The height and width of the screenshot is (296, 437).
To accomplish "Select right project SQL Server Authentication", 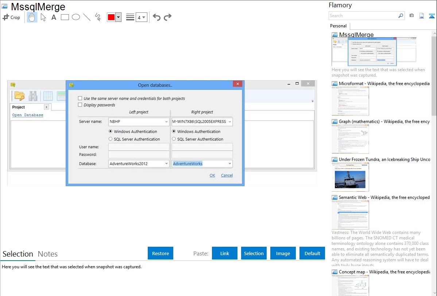I will (x=174, y=139).
